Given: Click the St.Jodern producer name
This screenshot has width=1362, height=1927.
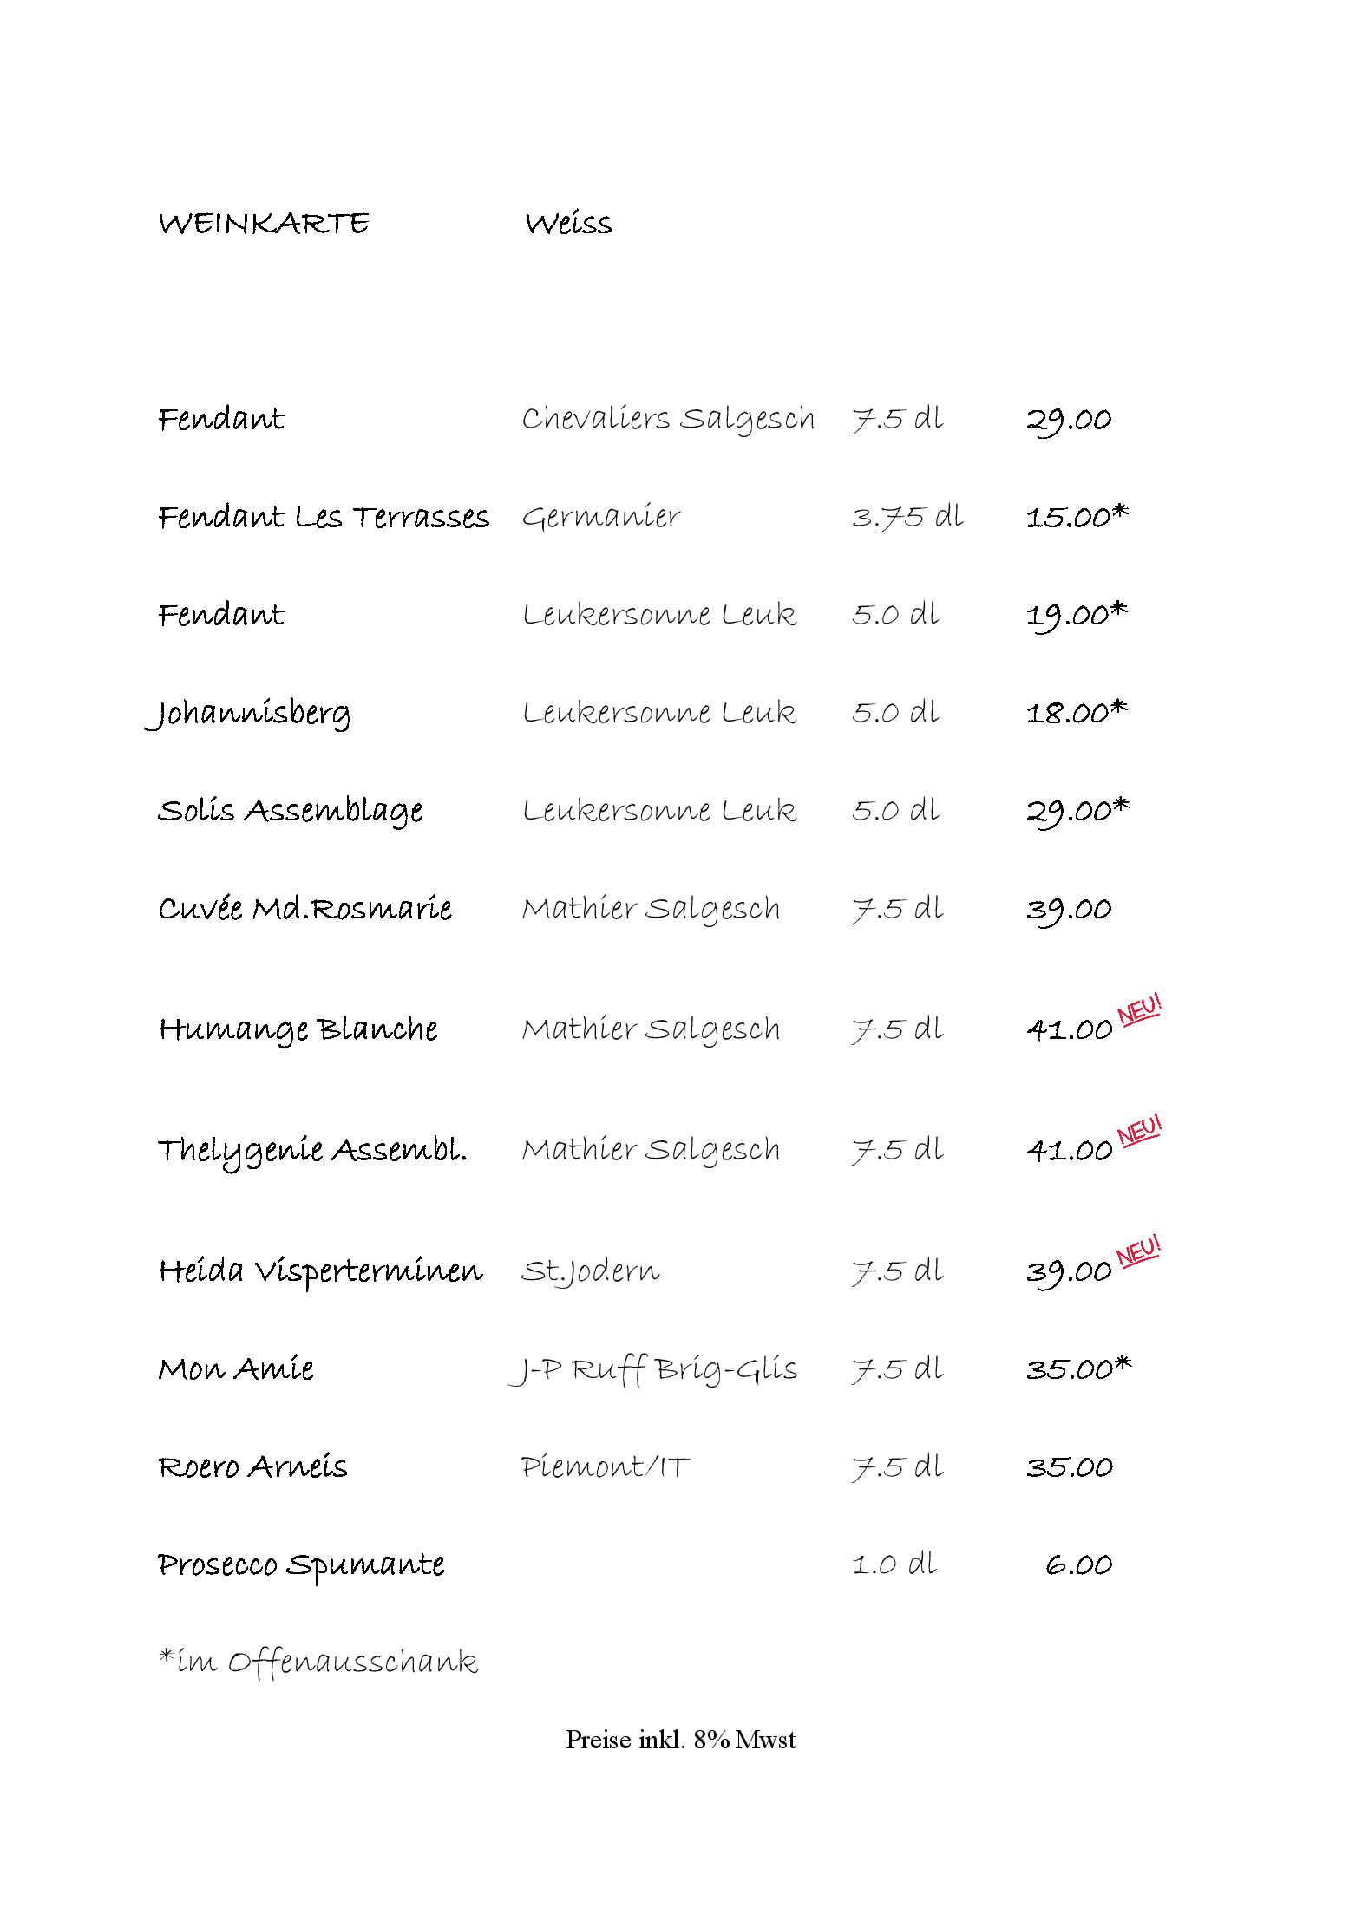Looking at the screenshot, I should pyautogui.click(x=590, y=1271).
